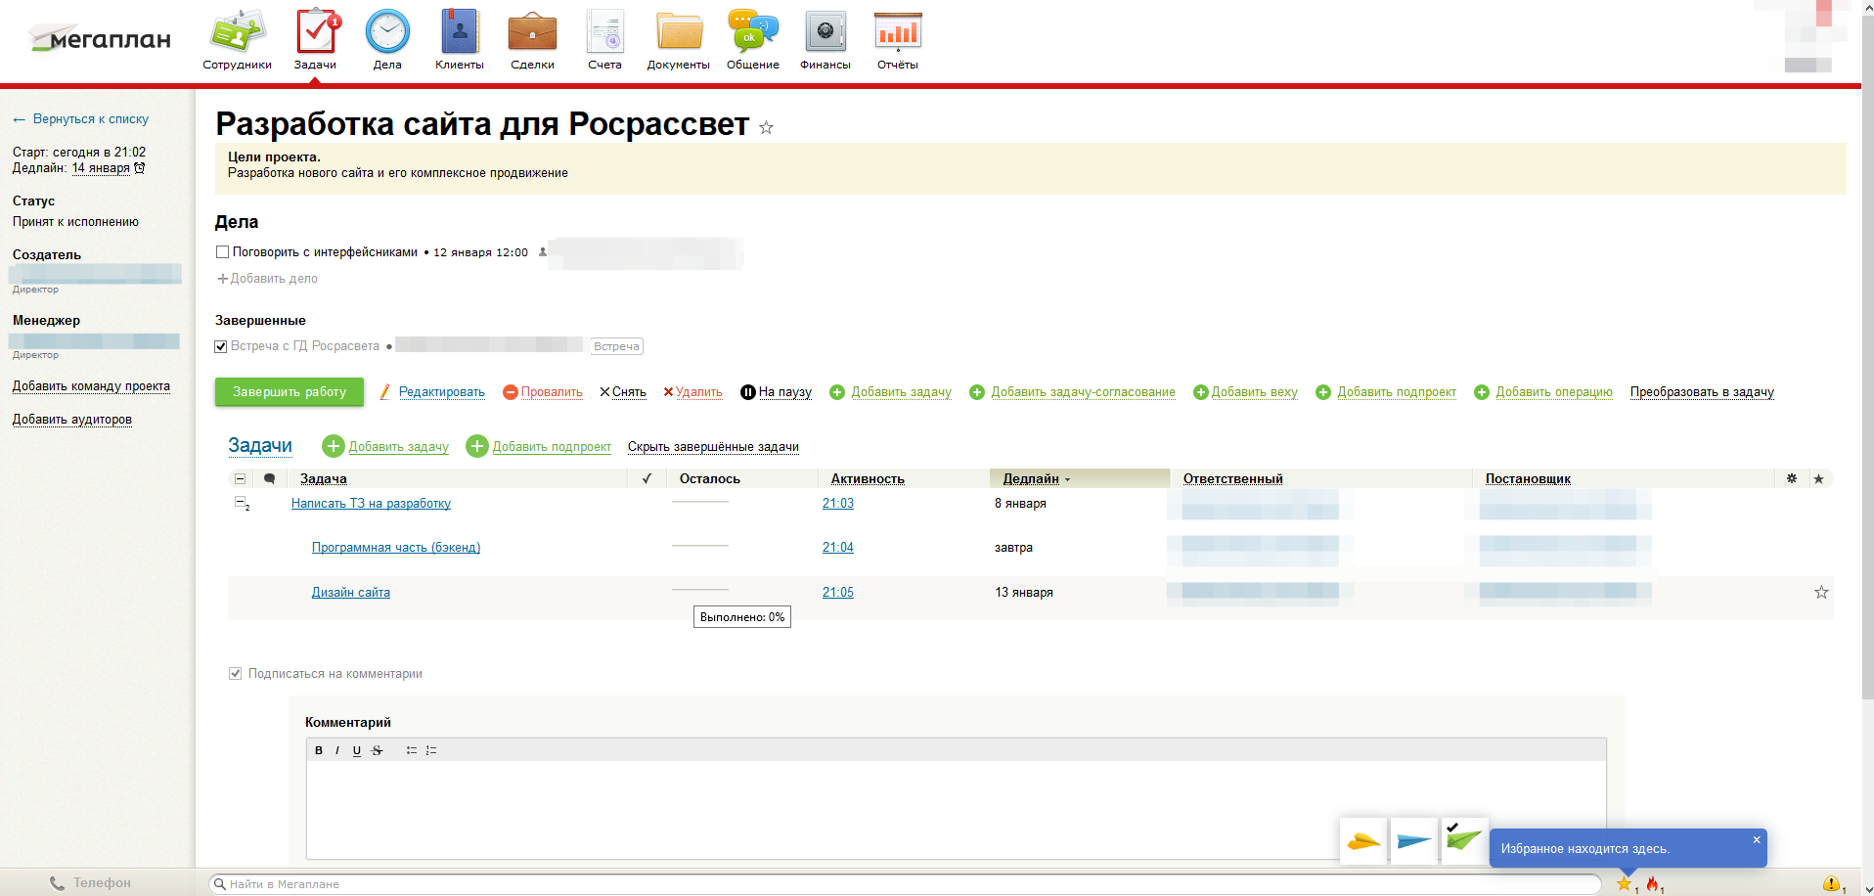Open the Программная часть (бэкенд) task
The width and height of the screenshot is (1874, 896).
click(x=396, y=548)
